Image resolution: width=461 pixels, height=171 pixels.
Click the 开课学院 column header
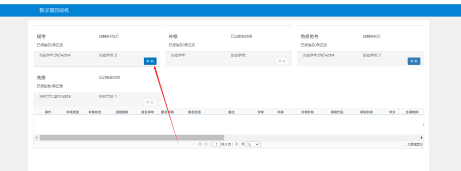[x=307, y=112]
